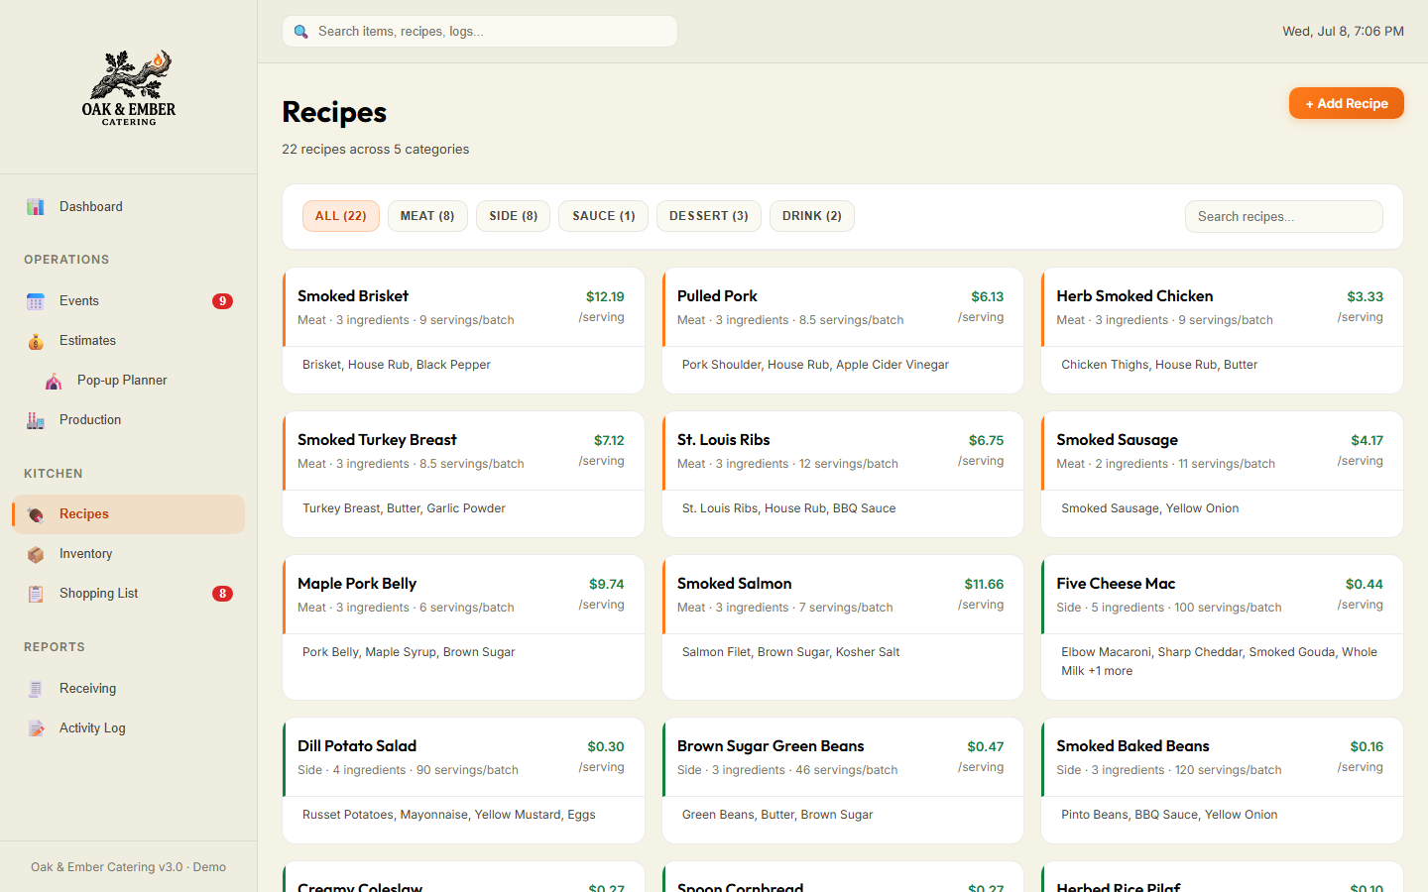The height and width of the screenshot is (892, 1428).
Task: Click the Production factory icon
Action: click(x=36, y=420)
